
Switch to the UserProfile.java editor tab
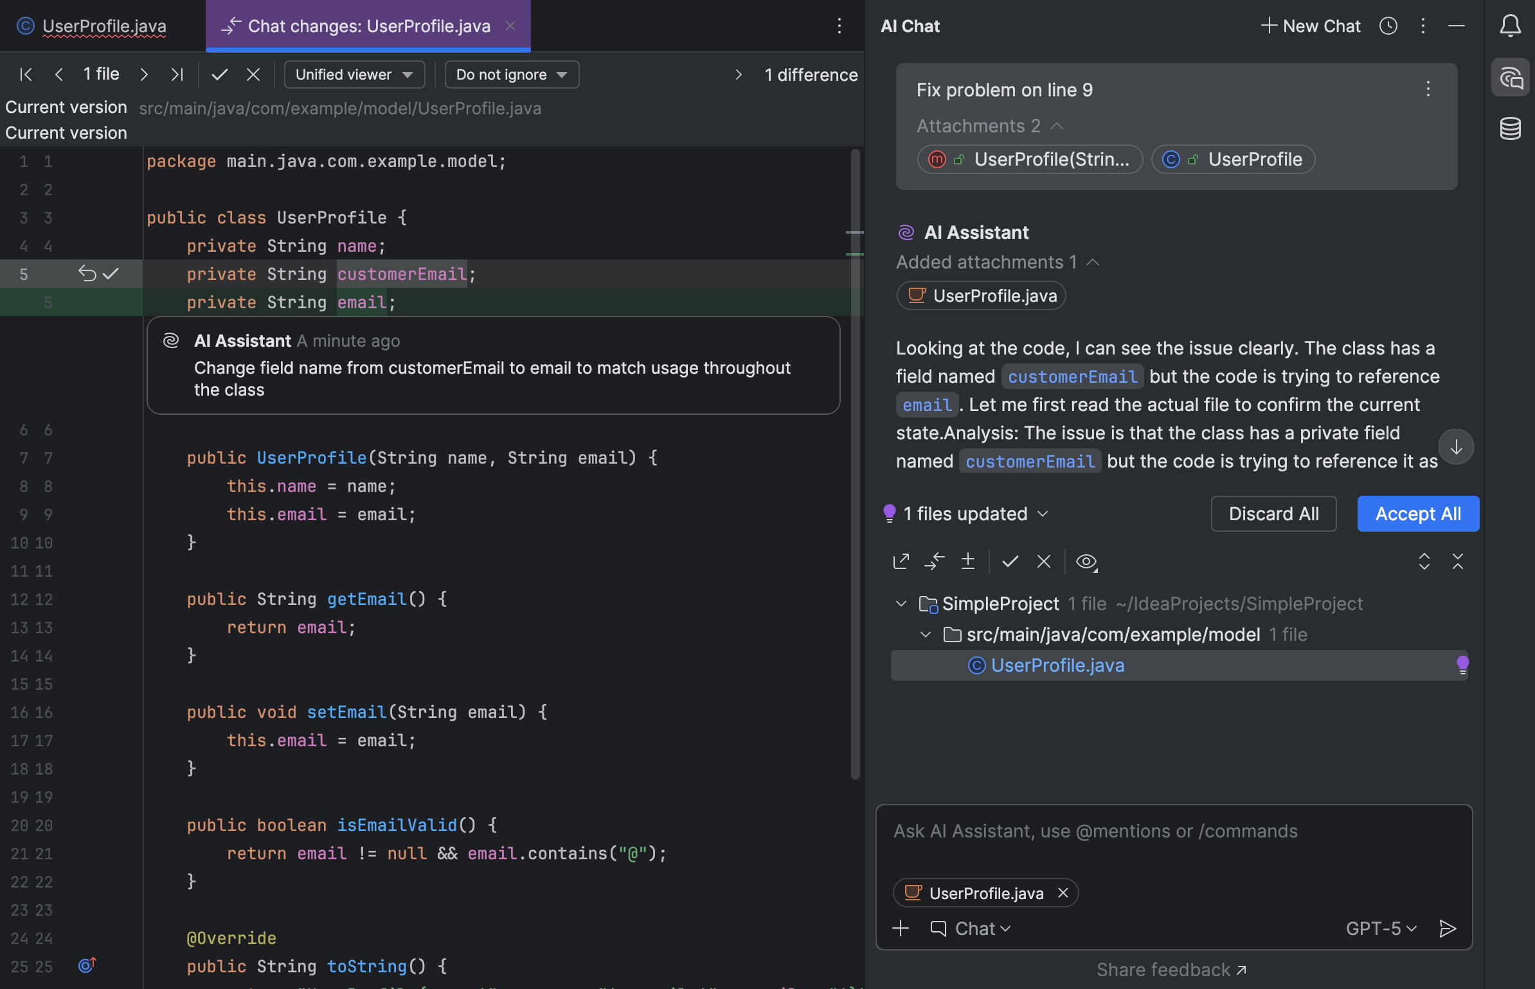tap(103, 26)
